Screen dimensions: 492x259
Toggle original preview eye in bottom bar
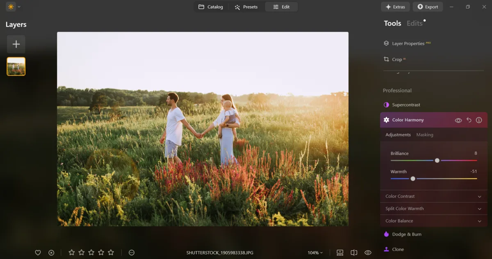point(368,253)
